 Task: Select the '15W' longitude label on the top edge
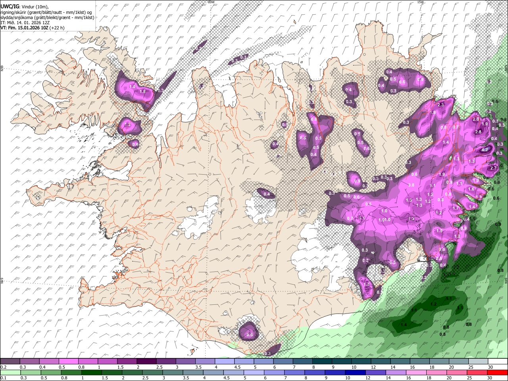coord(420,2)
